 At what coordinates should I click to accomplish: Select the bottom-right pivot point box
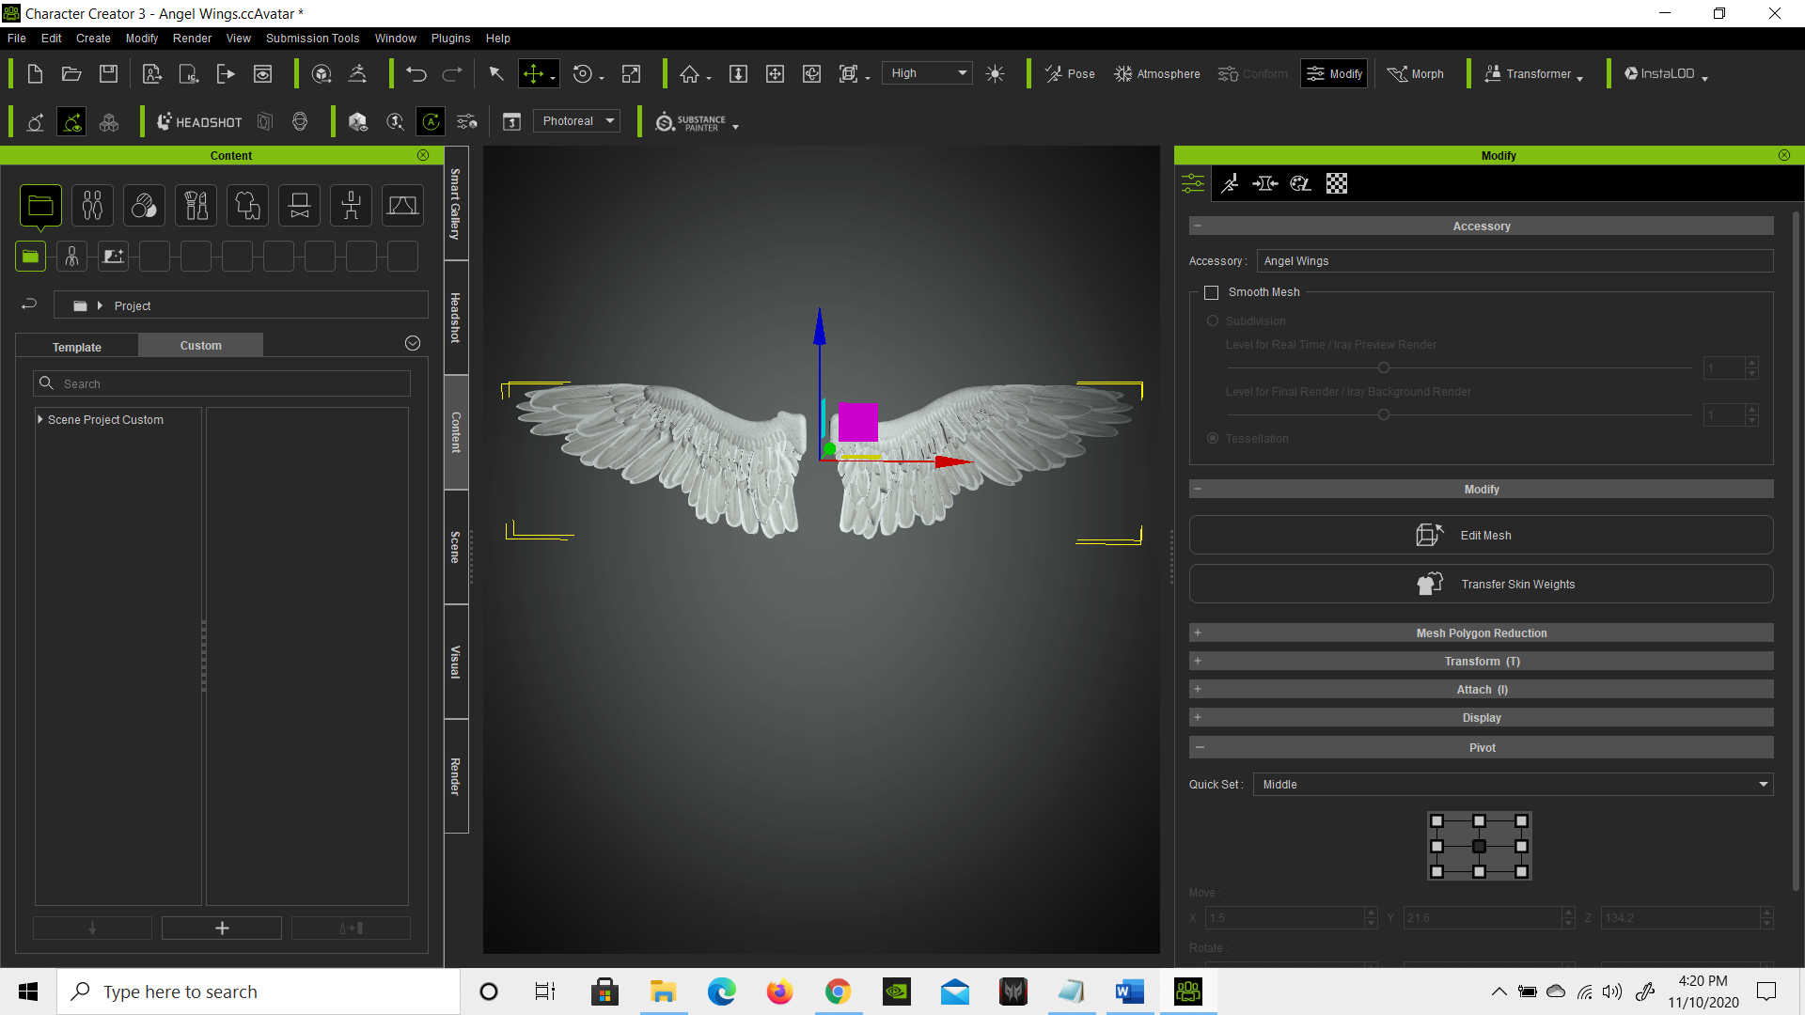click(x=1522, y=871)
